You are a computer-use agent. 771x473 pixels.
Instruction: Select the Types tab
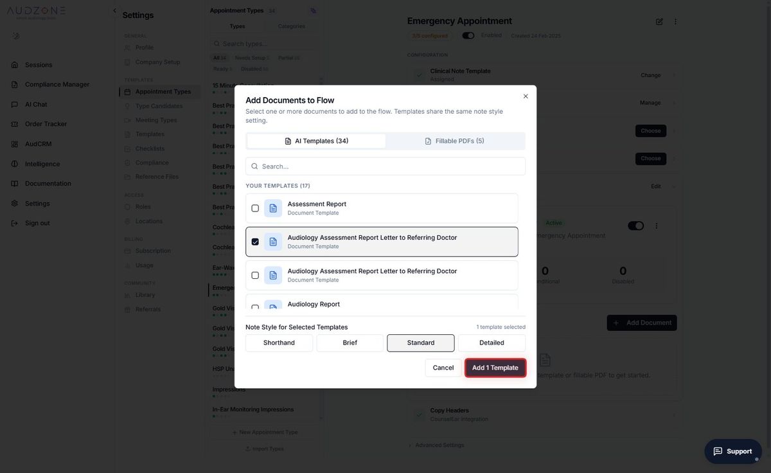click(237, 26)
